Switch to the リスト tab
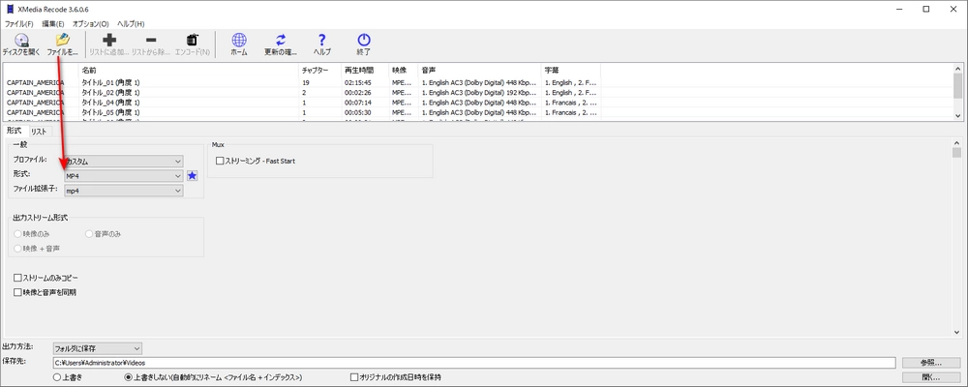The height and width of the screenshot is (387, 968). [39, 131]
